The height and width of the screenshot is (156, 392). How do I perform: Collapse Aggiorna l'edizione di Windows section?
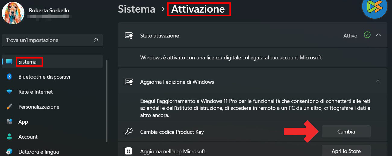(378, 81)
